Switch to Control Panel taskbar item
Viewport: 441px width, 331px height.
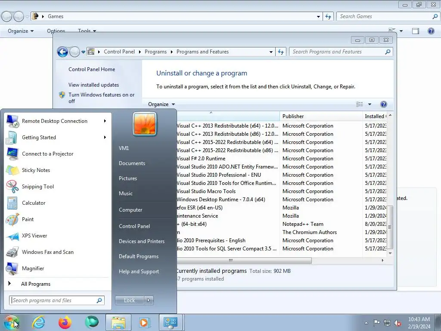pyautogui.click(x=171, y=322)
